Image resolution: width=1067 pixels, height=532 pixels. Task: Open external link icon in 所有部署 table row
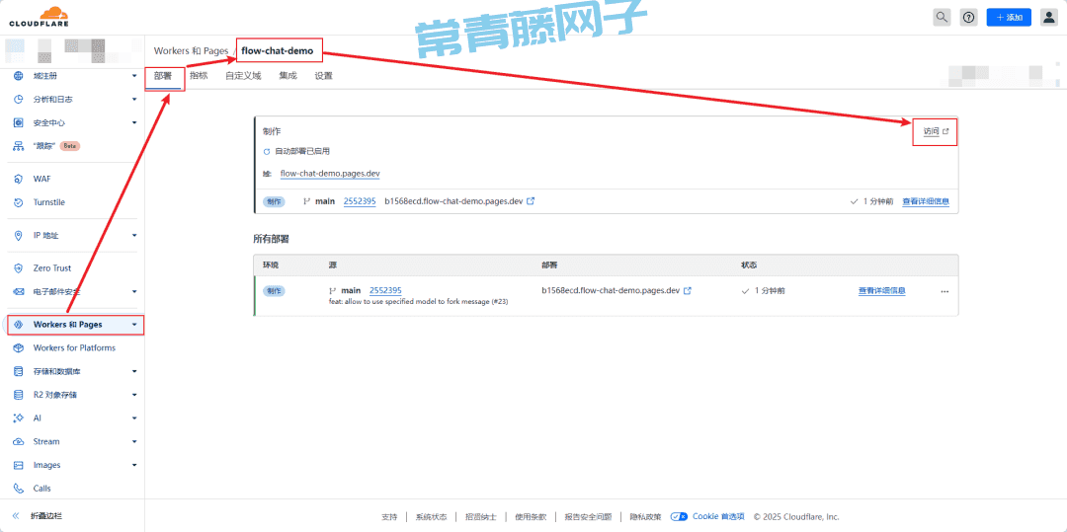pos(688,291)
